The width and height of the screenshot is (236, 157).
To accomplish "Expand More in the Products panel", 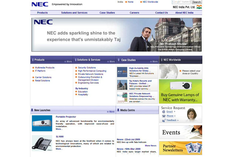I will tap(68, 62).
